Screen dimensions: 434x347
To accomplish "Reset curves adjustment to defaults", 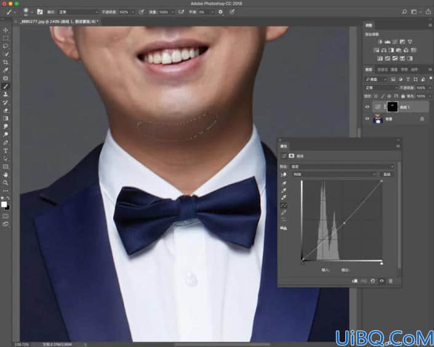I will pos(372,281).
